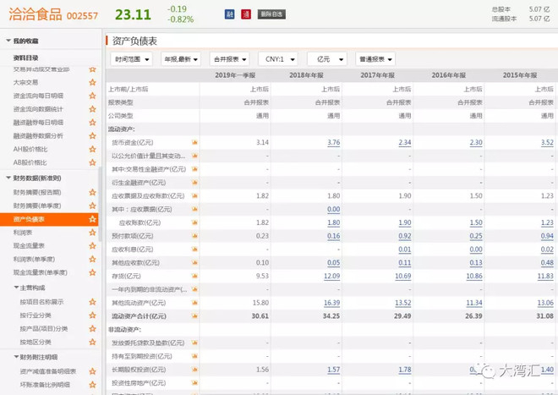This screenshot has height=395, width=558.
Task: Open 按产品(项目)分类 in the sidebar
Action: [44, 328]
